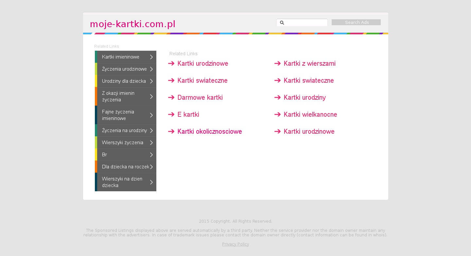Click chevron next to Życzenia urodzinowe

coord(151,69)
